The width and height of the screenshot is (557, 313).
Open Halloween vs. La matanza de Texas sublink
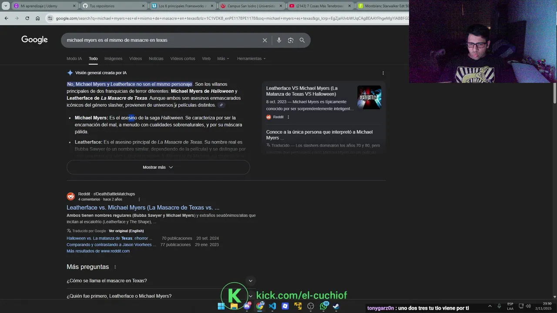pos(109,238)
